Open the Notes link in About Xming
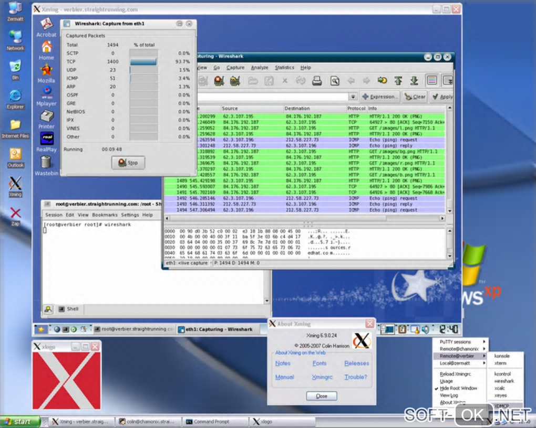536x428 pixels. pyautogui.click(x=283, y=363)
